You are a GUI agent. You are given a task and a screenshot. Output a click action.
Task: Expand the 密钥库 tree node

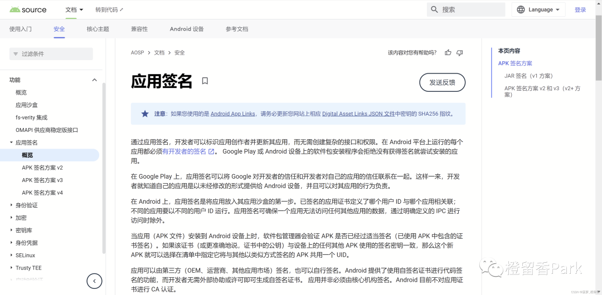coord(12,230)
